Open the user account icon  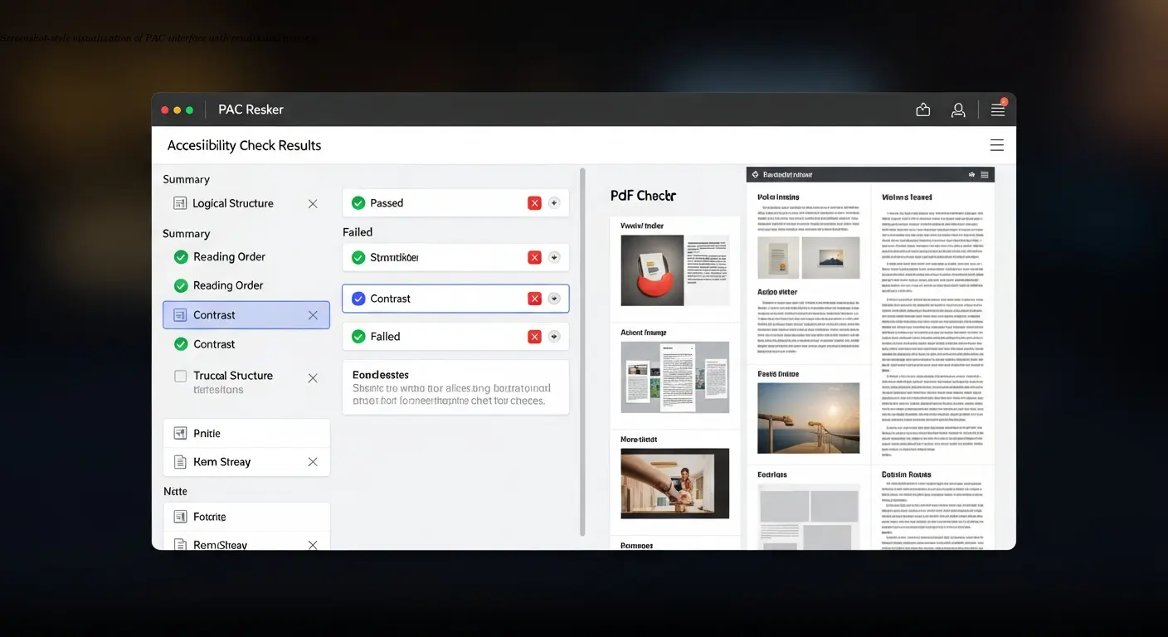click(958, 109)
